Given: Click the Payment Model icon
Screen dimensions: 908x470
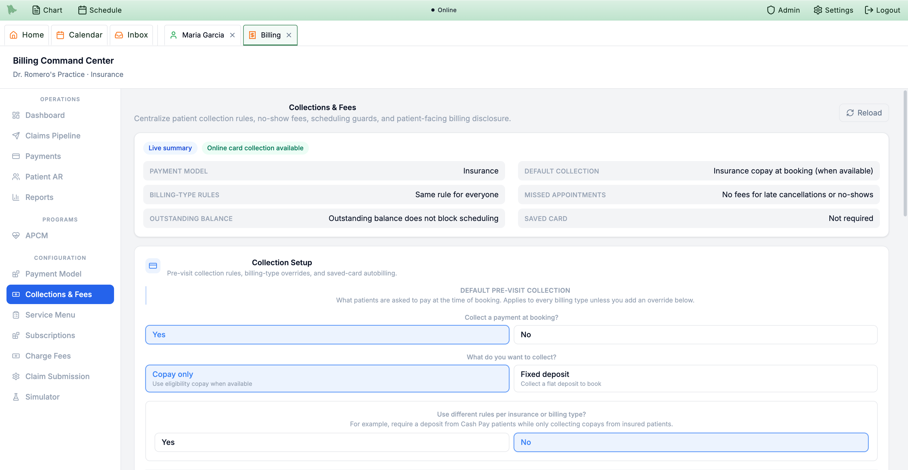Looking at the screenshot, I should (x=16, y=274).
